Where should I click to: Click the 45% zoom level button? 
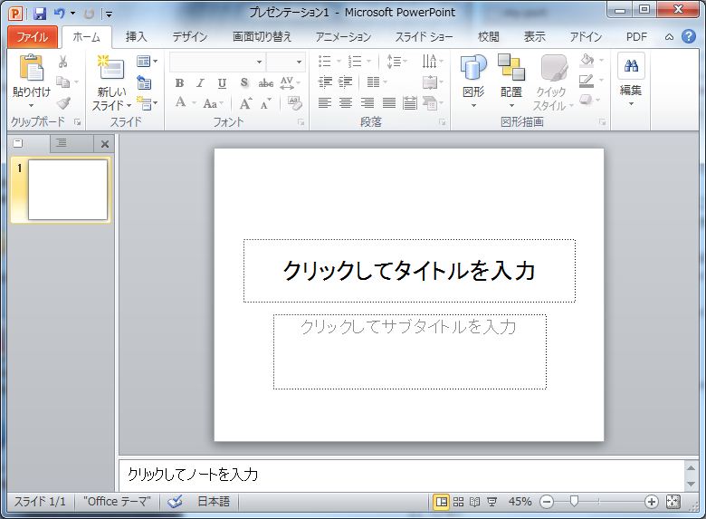click(x=520, y=502)
